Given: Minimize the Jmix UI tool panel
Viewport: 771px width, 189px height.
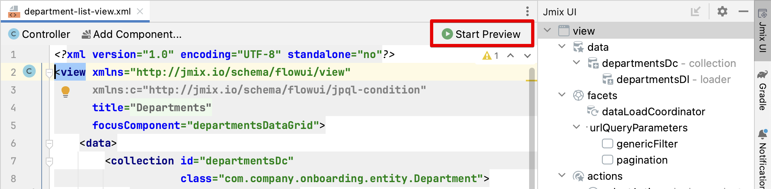Looking at the screenshot, I should coord(743,11).
